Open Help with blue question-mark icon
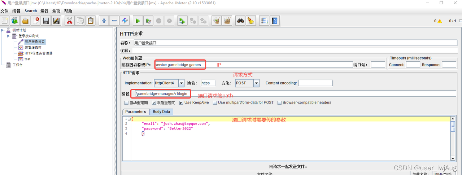Viewport: 462px width, 175px height. [275, 21]
